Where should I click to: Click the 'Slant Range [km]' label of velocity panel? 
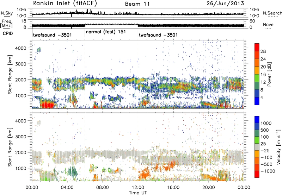pos(10,147)
